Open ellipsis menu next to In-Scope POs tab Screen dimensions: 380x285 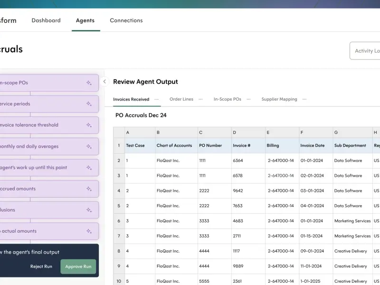click(248, 99)
